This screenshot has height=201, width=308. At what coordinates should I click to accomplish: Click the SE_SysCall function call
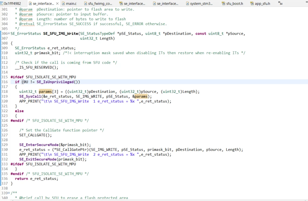pos(30,96)
